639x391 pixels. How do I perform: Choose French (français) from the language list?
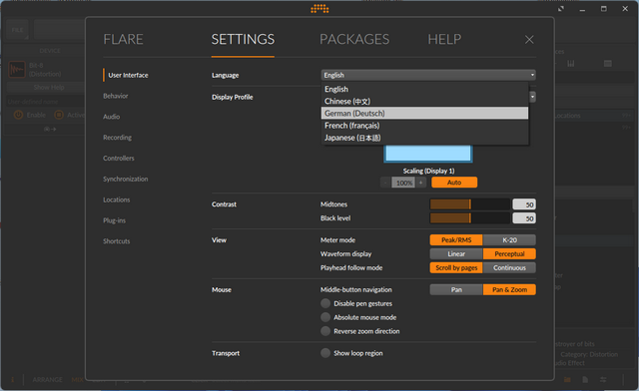424,126
